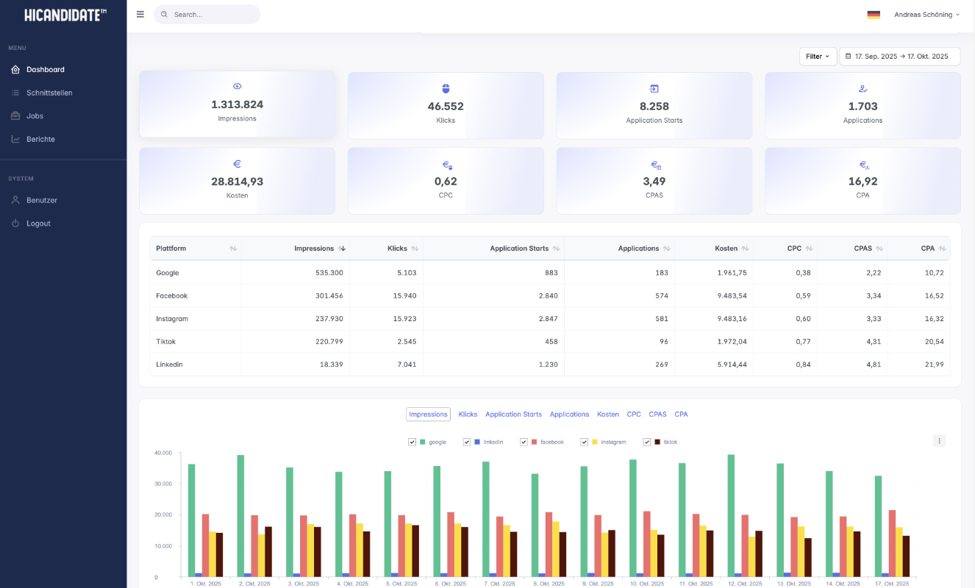Screen dimensions: 975x588
Task: Click the German flag language icon
Action: 874,15
